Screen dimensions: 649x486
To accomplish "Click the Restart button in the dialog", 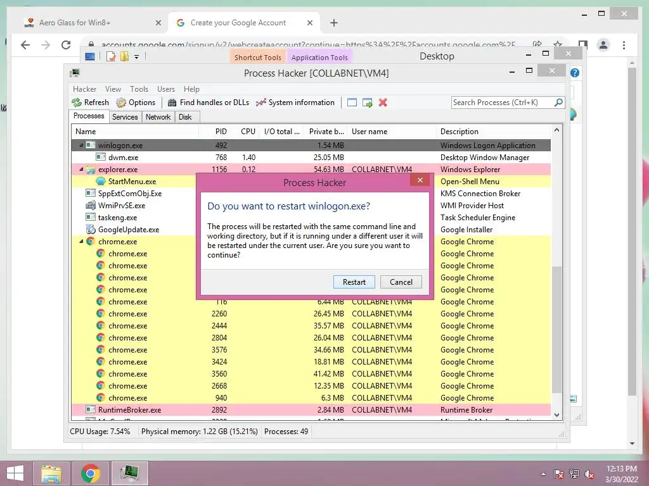I will coord(354,282).
